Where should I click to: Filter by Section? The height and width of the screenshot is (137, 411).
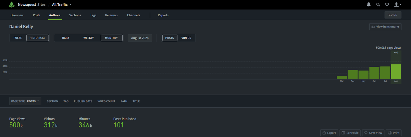pos(52,101)
